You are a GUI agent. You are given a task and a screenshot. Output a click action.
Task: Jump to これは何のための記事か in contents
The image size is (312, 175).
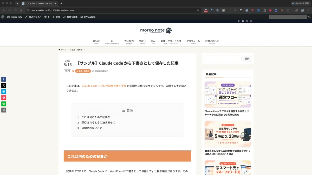[96, 117]
